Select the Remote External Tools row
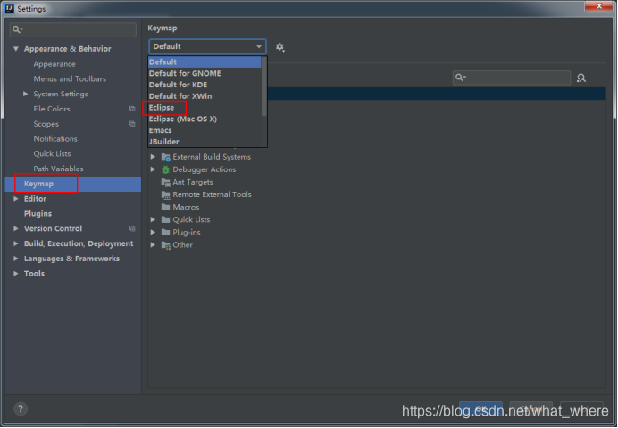Screen dimensions: 618x428 pyautogui.click(x=212, y=194)
